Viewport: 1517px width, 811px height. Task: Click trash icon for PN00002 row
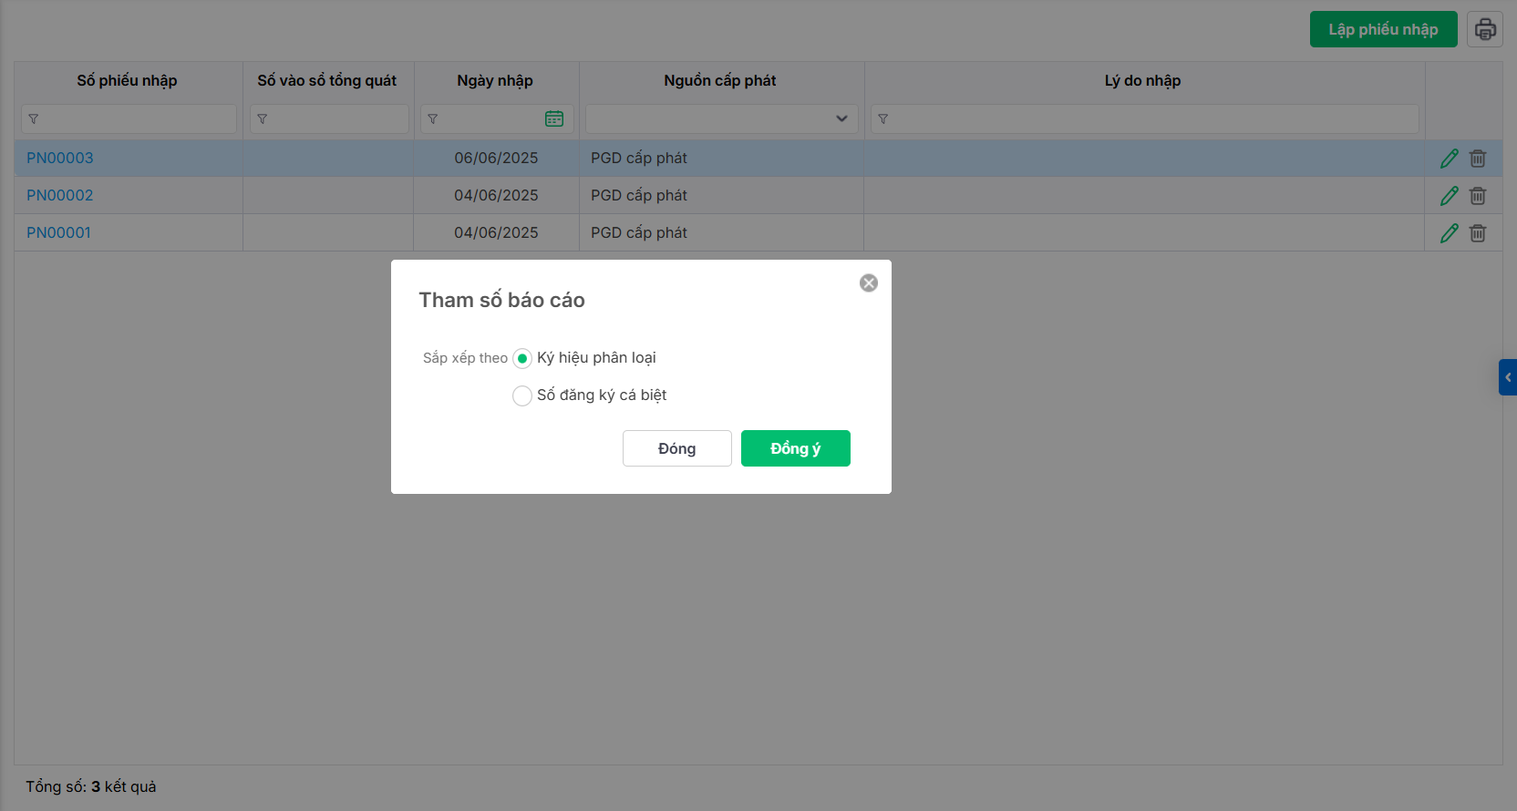1478,196
